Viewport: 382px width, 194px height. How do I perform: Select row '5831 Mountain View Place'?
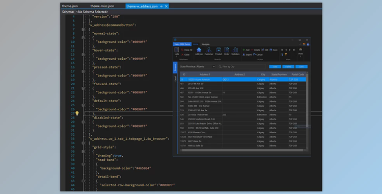click(x=243, y=137)
